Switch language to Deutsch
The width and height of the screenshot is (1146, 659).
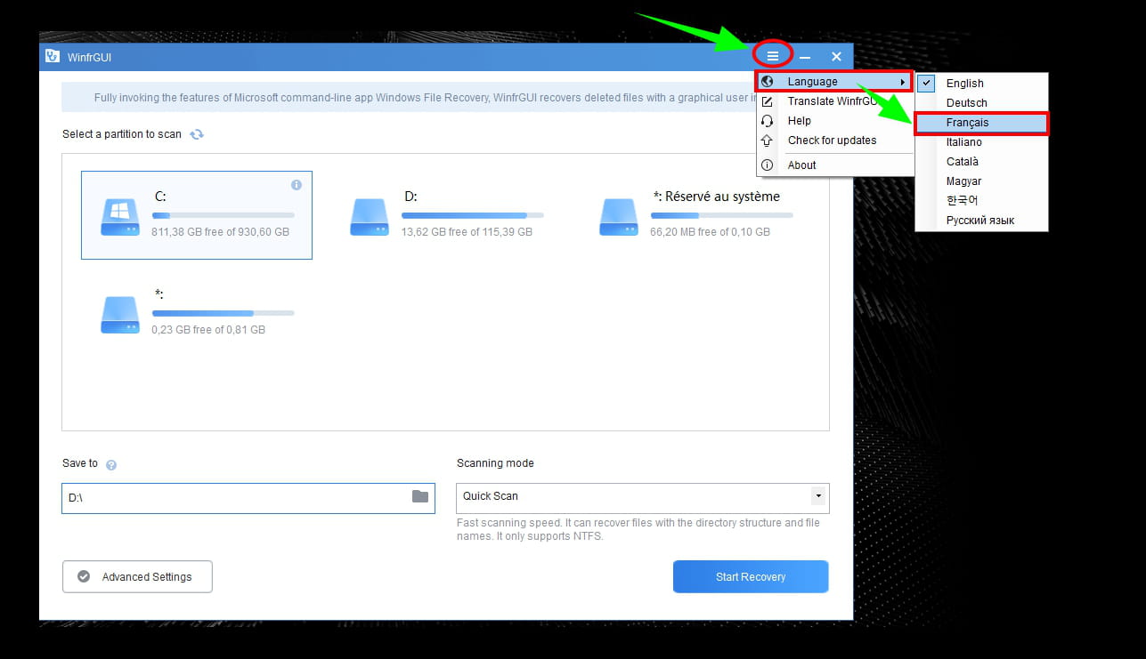coord(981,103)
